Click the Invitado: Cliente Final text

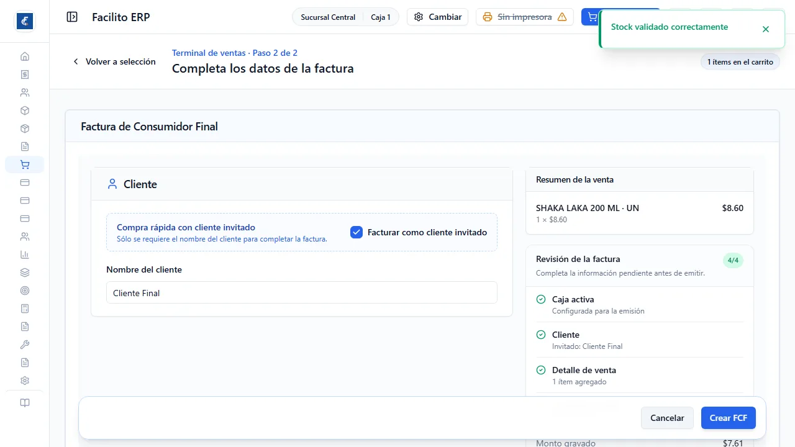(x=587, y=346)
